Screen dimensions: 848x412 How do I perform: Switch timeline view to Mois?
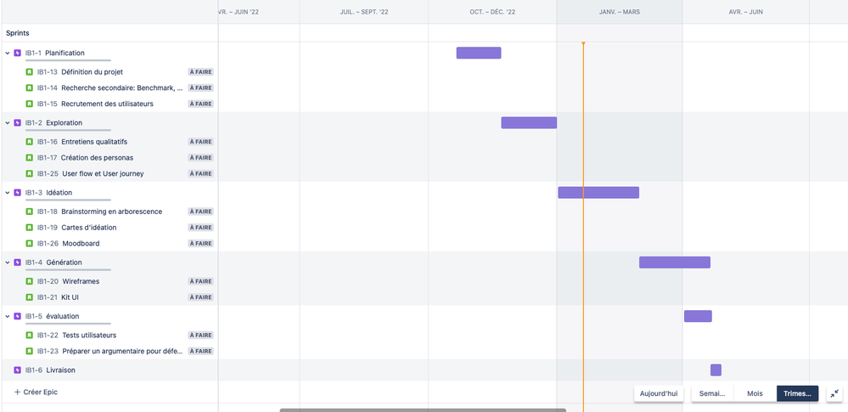click(755, 393)
